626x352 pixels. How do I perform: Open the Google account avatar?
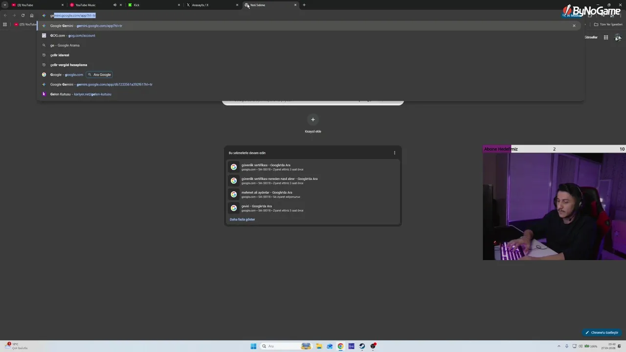[618, 37]
